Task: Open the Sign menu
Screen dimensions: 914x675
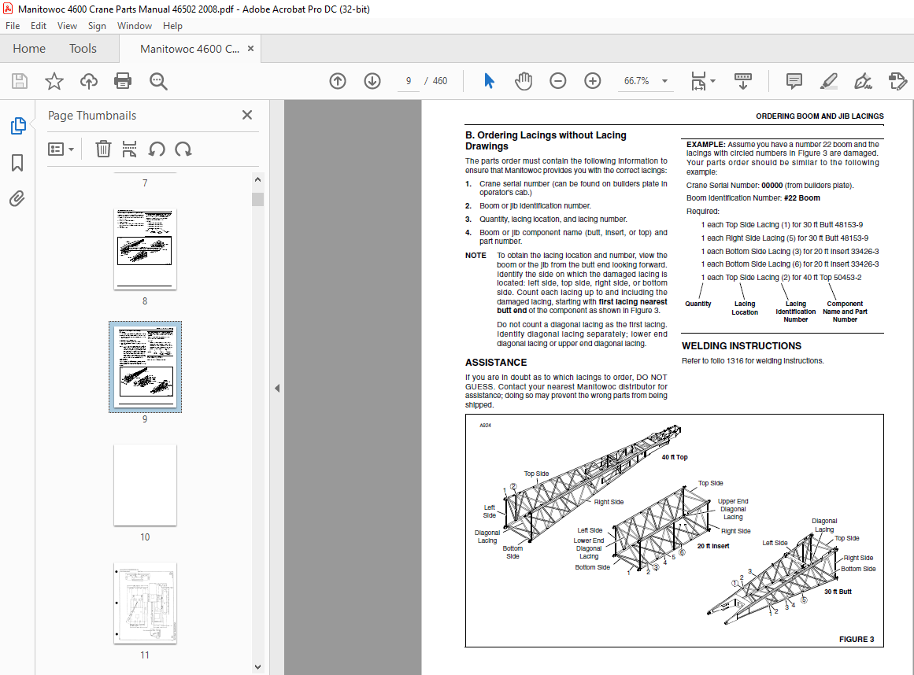Action: tap(97, 26)
